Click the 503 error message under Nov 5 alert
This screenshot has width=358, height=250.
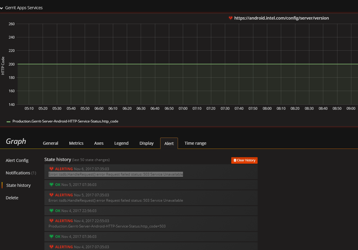[116, 200]
